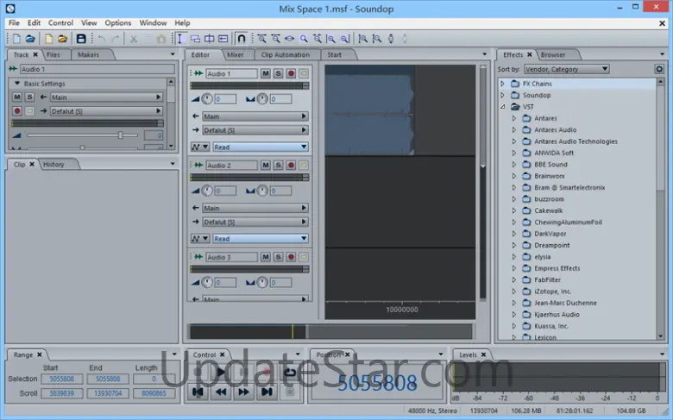Select the FabFilter vendor folder
The image size is (673, 420).
(547, 279)
